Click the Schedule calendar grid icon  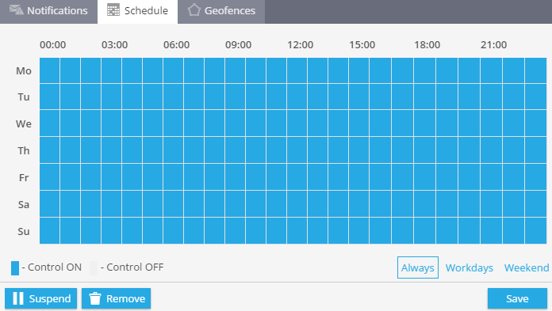[x=113, y=10]
